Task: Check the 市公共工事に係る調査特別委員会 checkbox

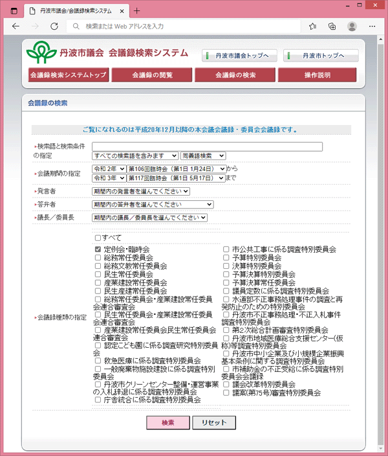Action: (x=226, y=249)
